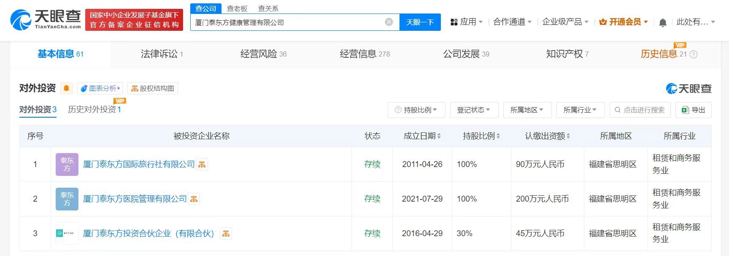Viewport: 729px width, 256px height.
Task: Click logo thumbnail of 厦门泰东方投资合伙企业
Action: click(x=67, y=234)
